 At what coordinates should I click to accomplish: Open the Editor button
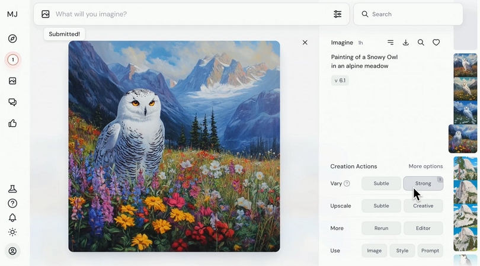(423, 228)
